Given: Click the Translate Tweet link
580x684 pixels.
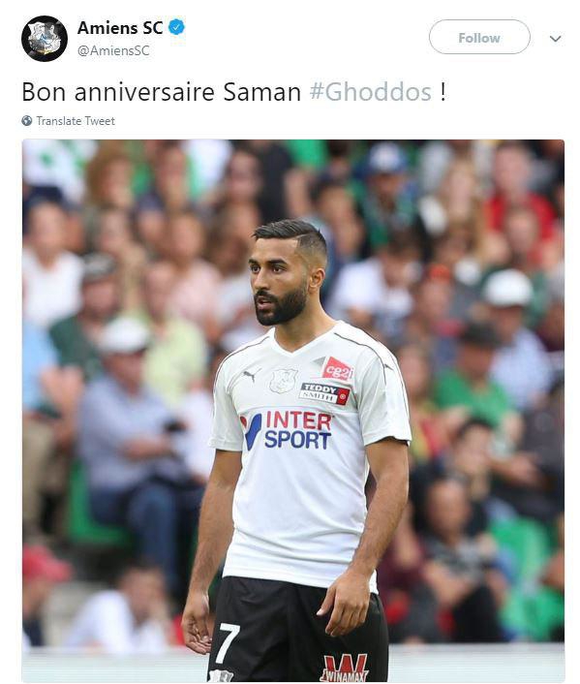Looking at the screenshot, I should tap(76, 121).
